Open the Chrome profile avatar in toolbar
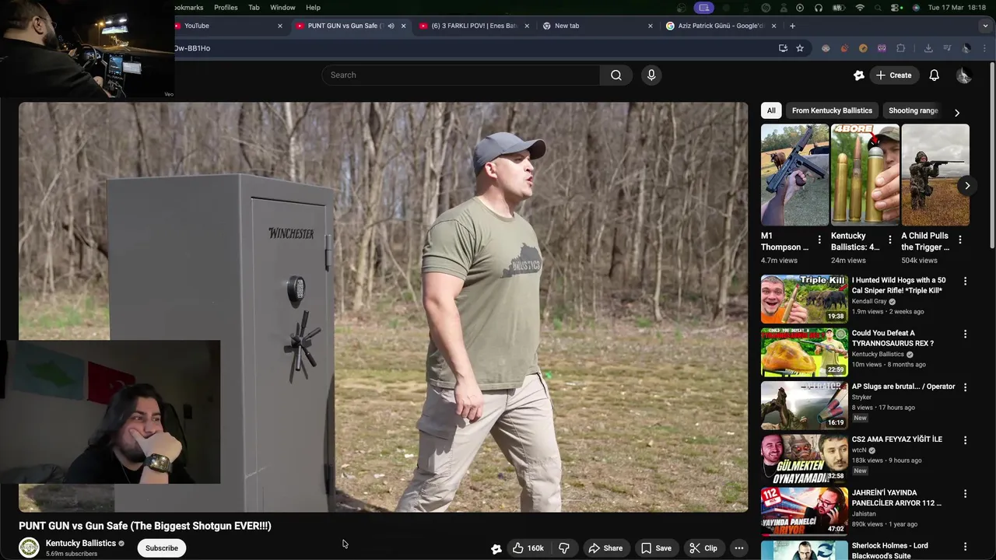The image size is (996, 560). click(x=966, y=48)
